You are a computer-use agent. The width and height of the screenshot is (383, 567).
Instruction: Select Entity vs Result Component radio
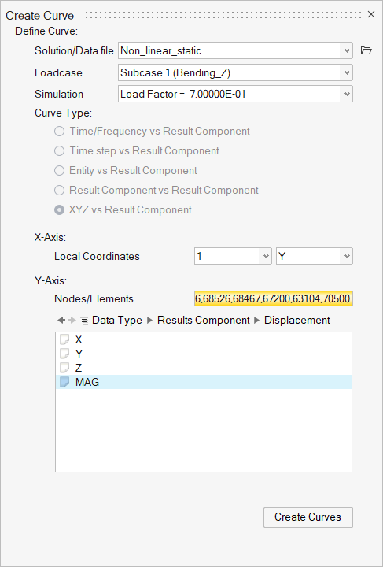tap(59, 171)
